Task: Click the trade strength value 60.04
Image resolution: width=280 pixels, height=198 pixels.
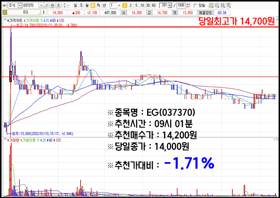Action: click(222, 13)
